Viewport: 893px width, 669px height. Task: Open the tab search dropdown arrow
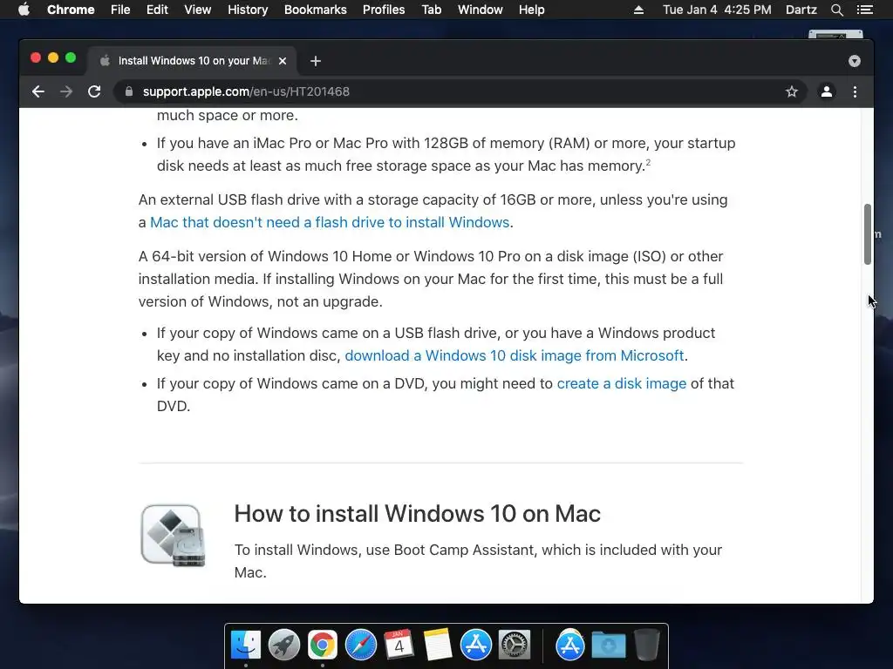[855, 61]
